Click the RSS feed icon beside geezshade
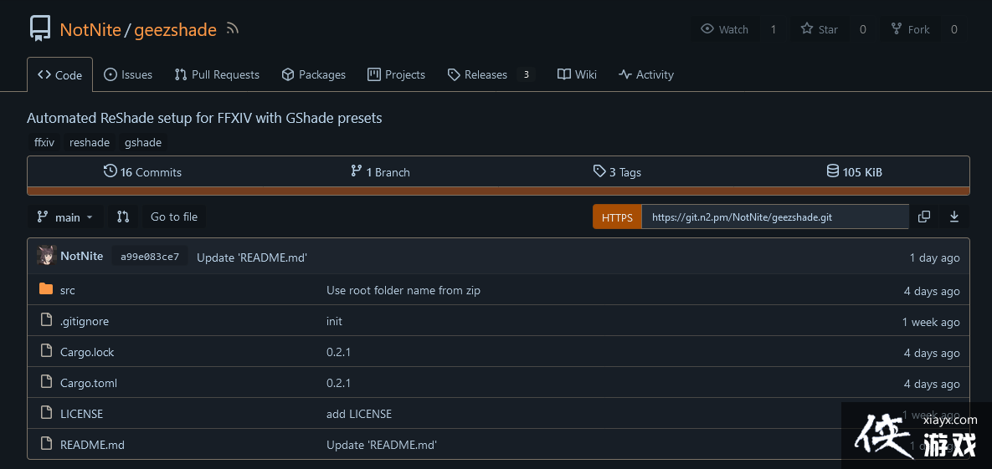This screenshot has height=469, width=992. click(233, 29)
